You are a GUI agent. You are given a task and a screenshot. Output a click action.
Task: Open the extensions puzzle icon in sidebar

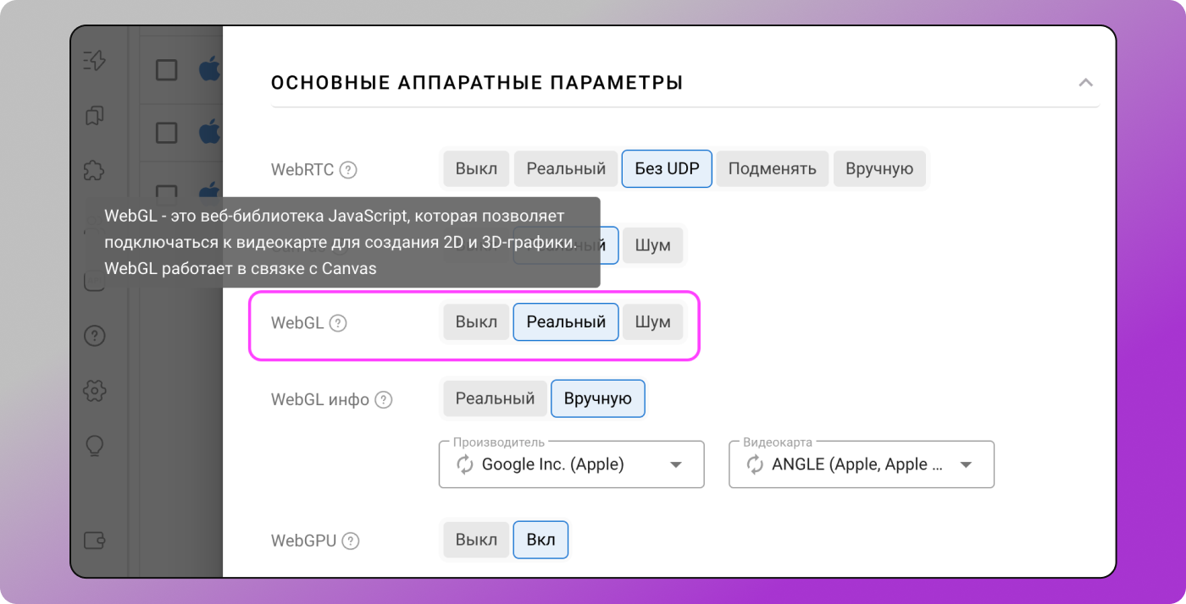[x=95, y=170]
